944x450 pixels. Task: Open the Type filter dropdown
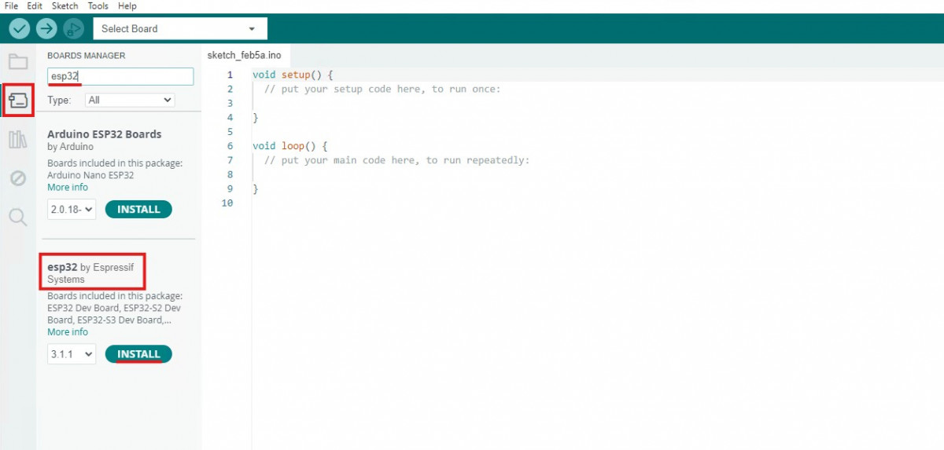(130, 100)
